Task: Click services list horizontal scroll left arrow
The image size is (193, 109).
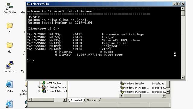Action: tap(121, 96)
